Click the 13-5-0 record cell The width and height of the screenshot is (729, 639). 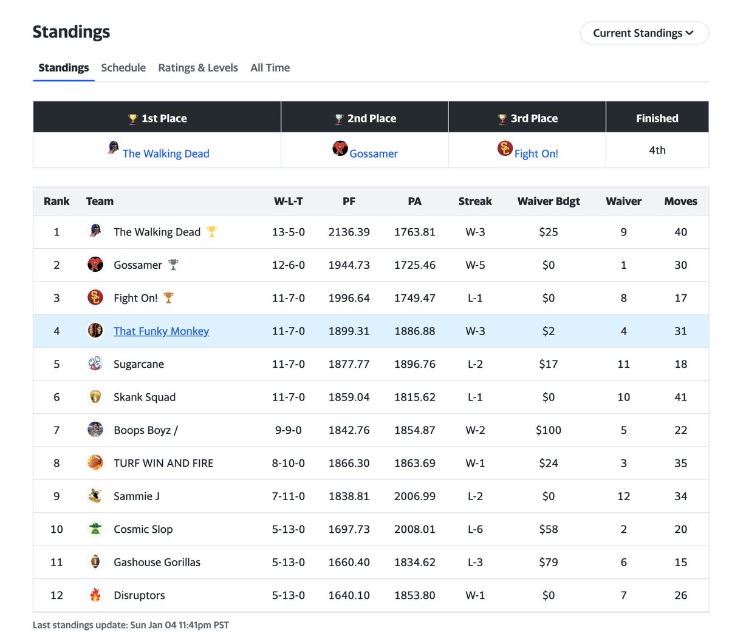[x=289, y=232]
